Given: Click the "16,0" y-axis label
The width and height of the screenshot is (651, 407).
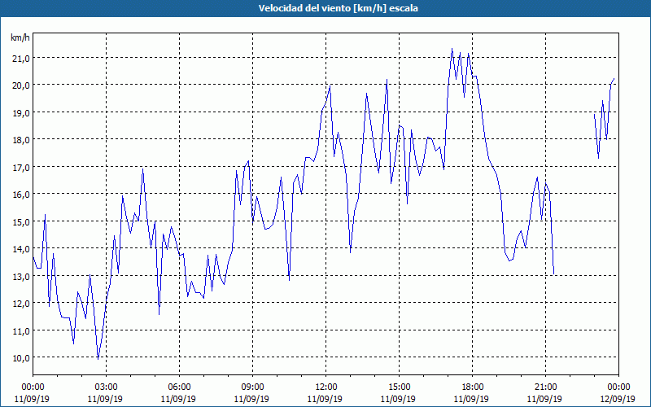Looking at the screenshot, I should (x=21, y=195).
